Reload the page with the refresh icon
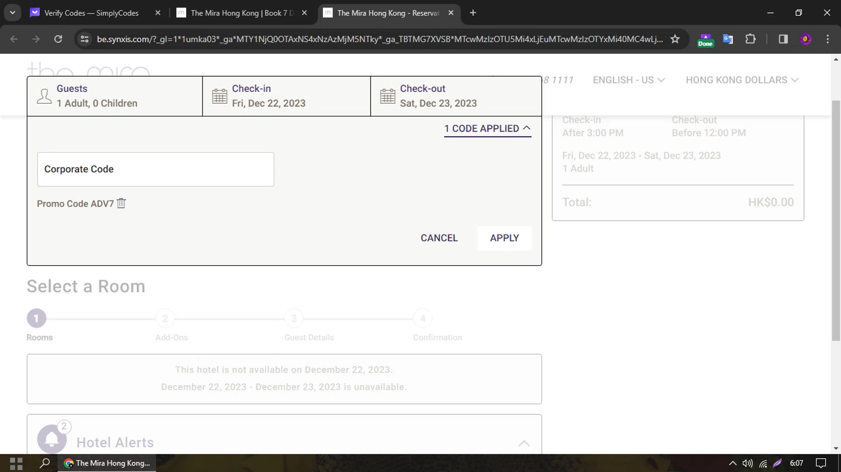Image resolution: width=841 pixels, height=472 pixels. pos(58,39)
